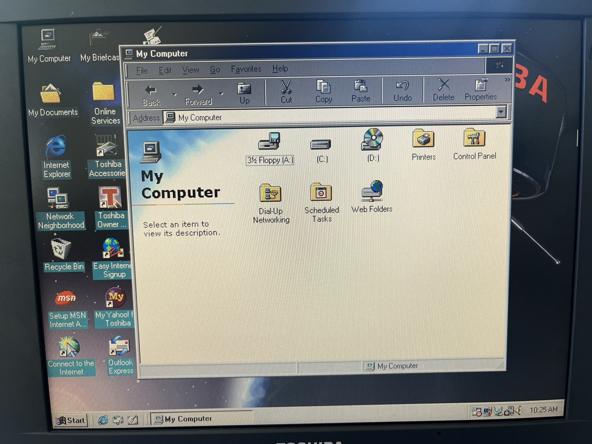Screen dimensions: 592x444
Task: Open the Forward history dropdown arrow
Action: click(221, 94)
